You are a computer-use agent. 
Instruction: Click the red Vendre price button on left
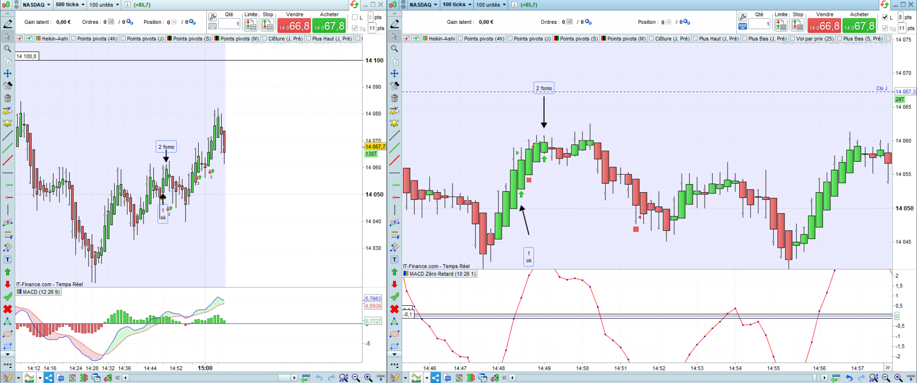(x=294, y=26)
